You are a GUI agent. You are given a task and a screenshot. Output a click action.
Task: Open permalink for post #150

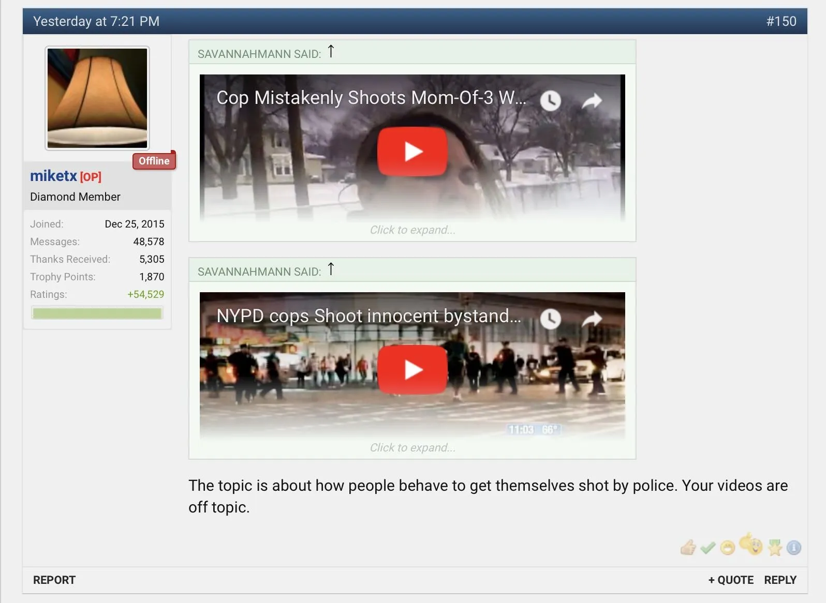pyautogui.click(x=781, y=21)
